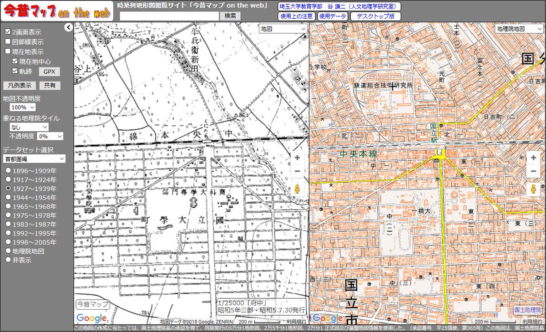The height and width of the screenshot is (332, 546).
Task: Click 利用規約 on the right map
Action: click(x=533, y=322)
